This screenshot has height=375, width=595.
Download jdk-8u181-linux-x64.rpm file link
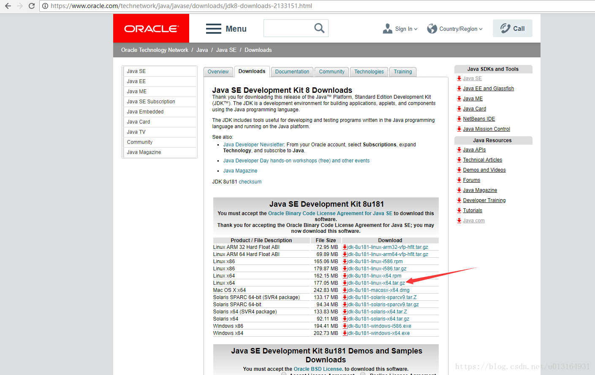(374, 276)
